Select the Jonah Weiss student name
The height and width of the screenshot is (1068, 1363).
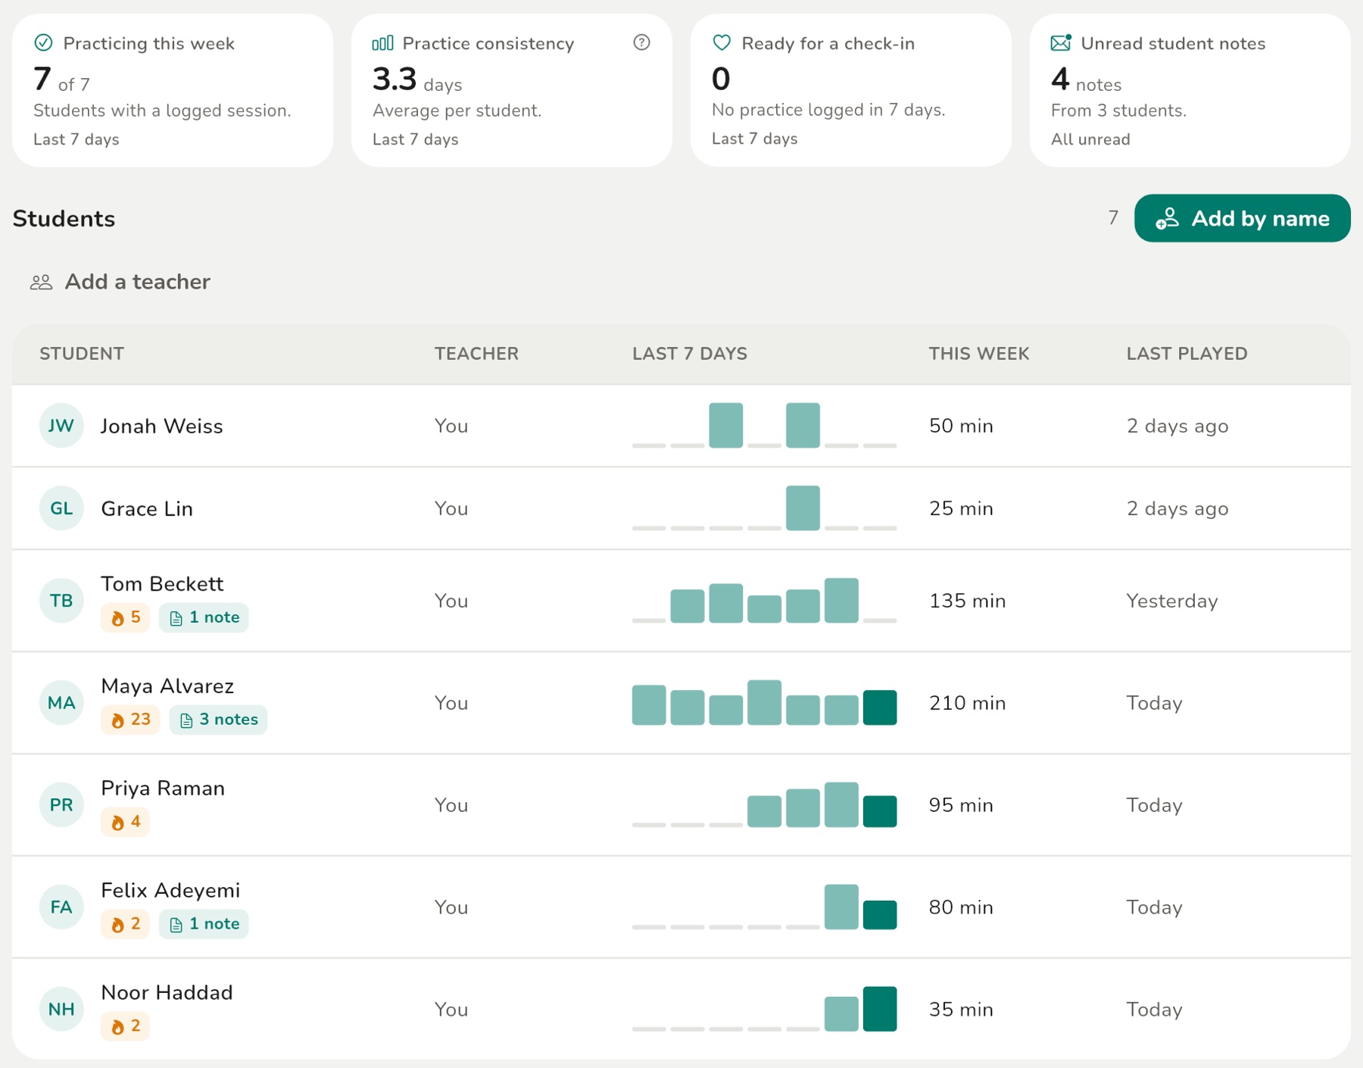click(162, 426)
